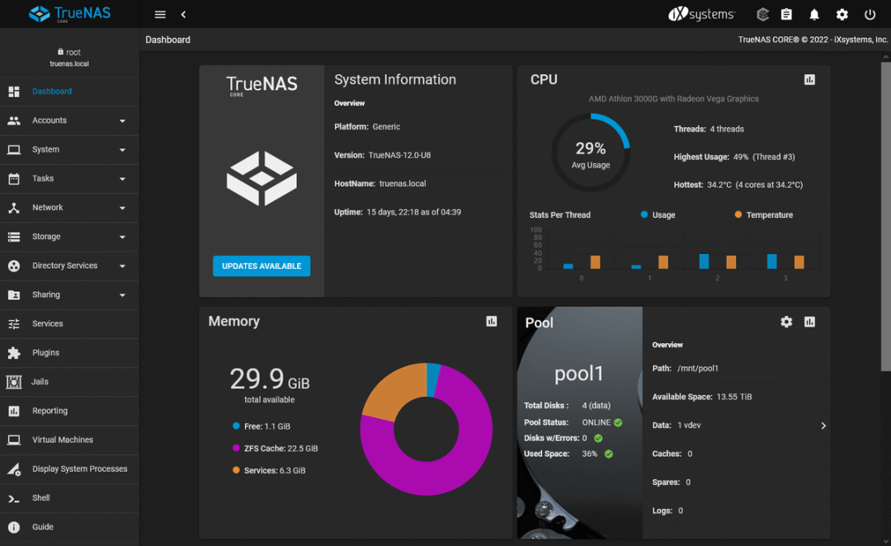Open the iXsystems logo link
The width and height of the screenshot is (891, 546).
point(701,15)
